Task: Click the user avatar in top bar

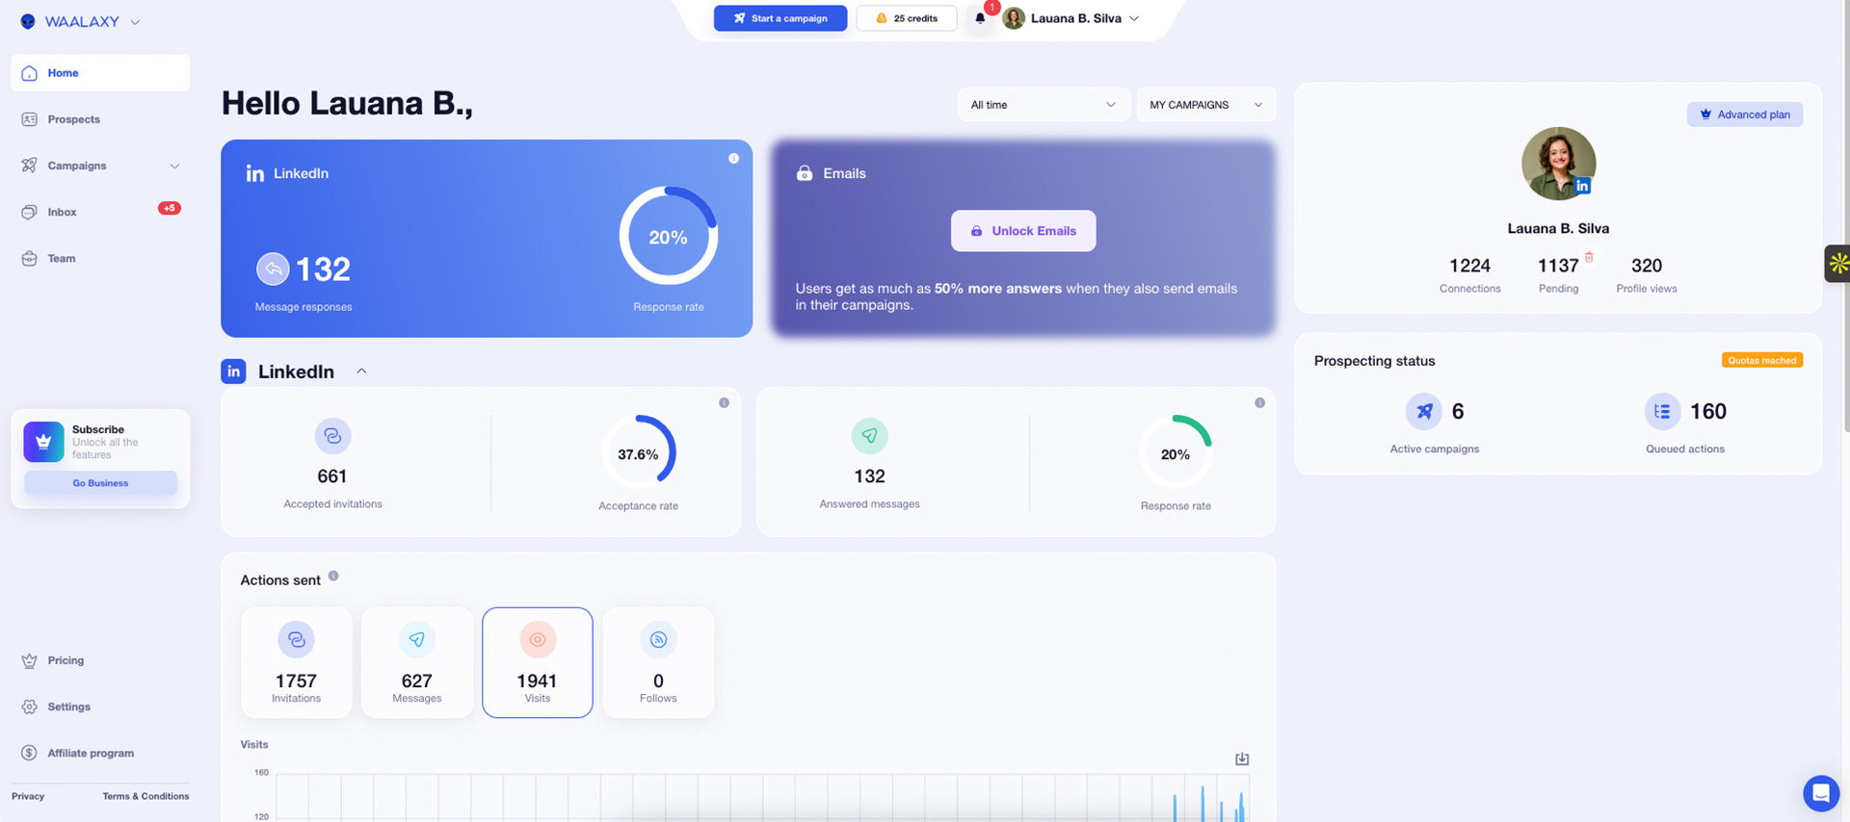Action: 1014,18
